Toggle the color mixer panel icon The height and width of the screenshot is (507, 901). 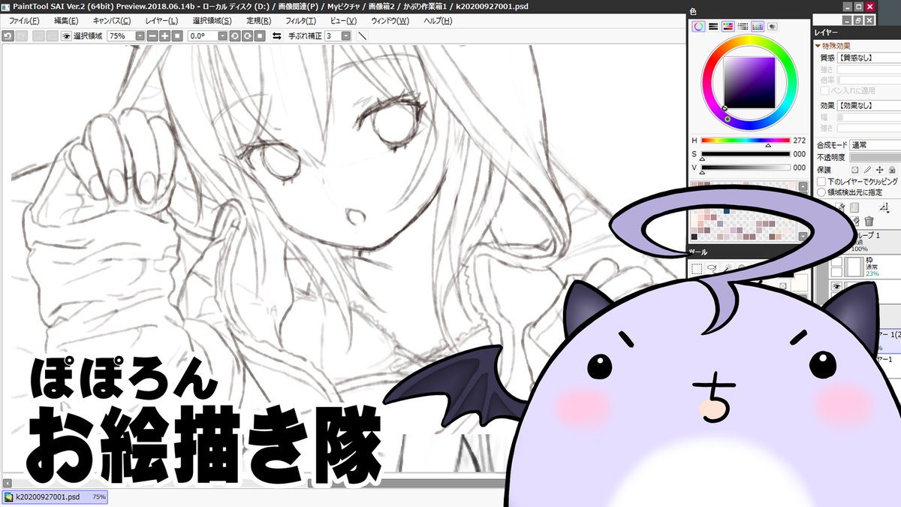tap(743, 26)
